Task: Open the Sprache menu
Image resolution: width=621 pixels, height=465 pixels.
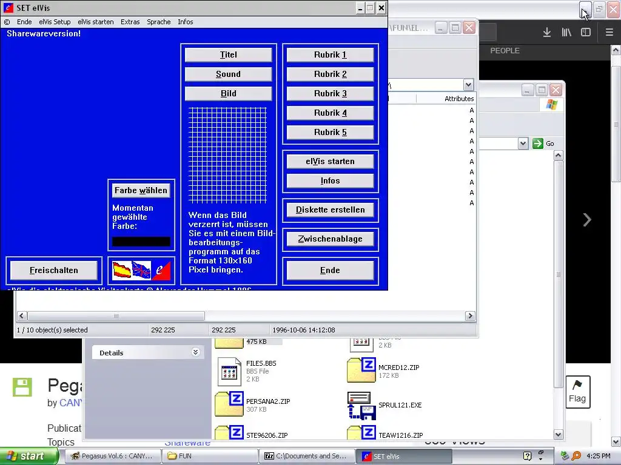Action: pyautogui.click(x=158, y=22)
